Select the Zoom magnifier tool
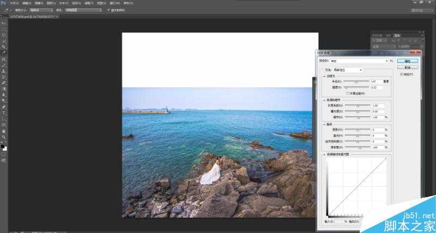Viewport: 436px width, 233px height. [4, 137]
